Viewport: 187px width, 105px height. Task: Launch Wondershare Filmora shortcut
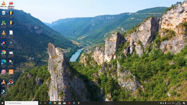pos(4,93)
